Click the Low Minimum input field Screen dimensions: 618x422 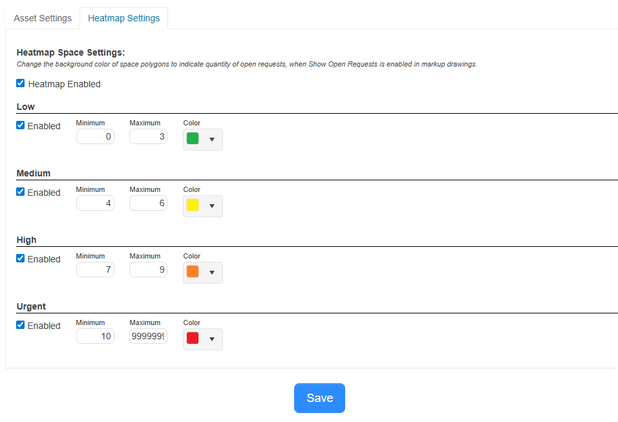(95, 136)
